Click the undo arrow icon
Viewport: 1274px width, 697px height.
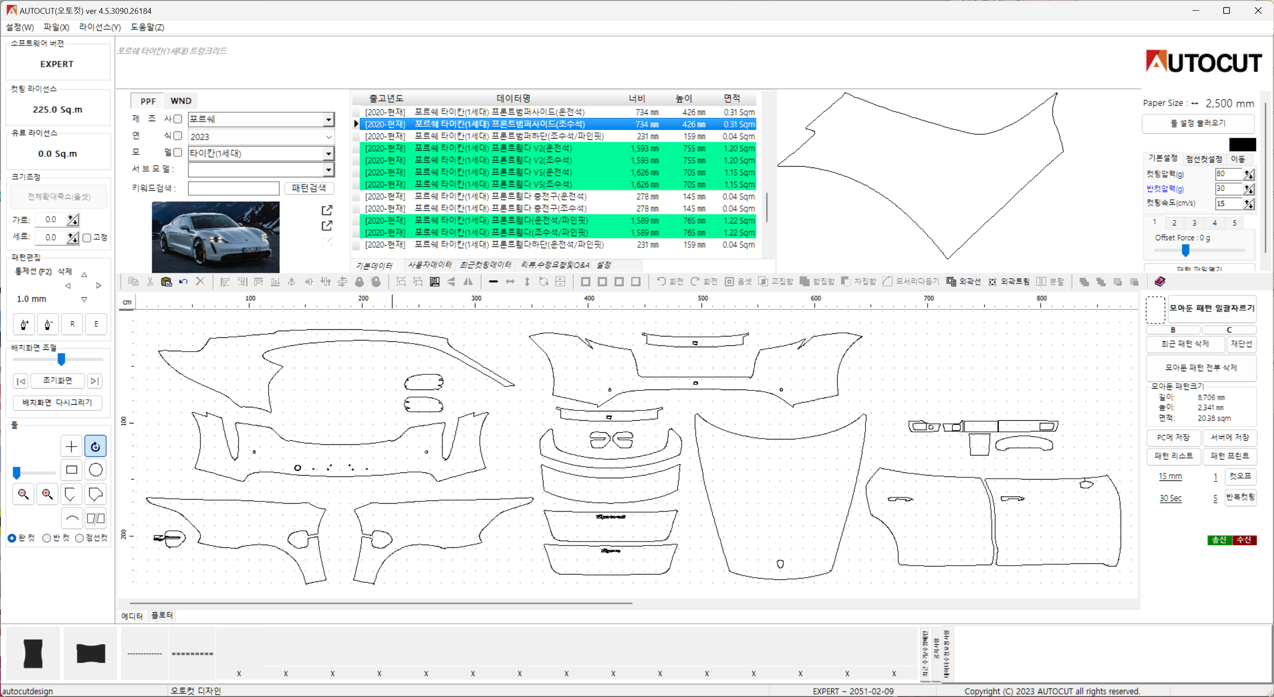coord(183,282)
